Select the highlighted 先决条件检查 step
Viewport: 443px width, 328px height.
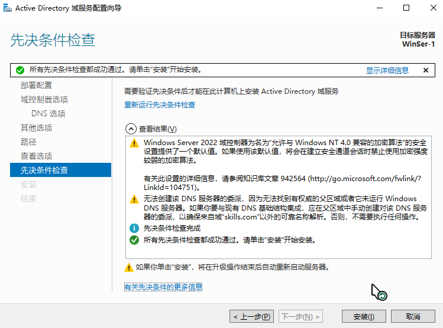61,170
